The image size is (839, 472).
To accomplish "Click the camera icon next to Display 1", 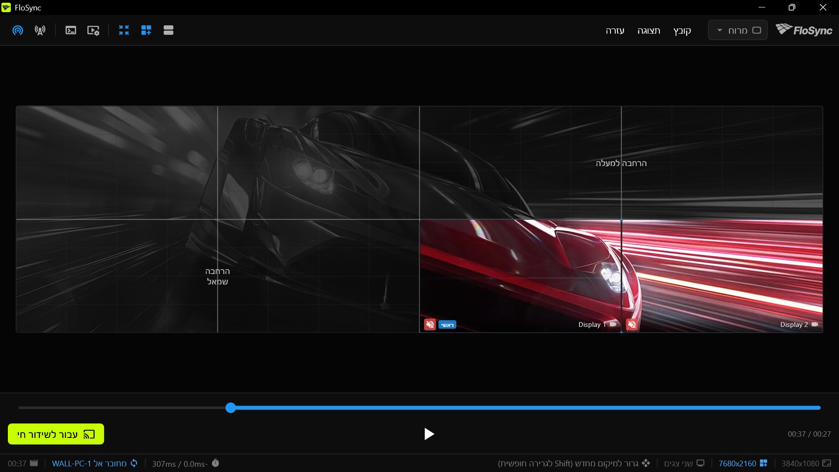I will pos(613,324).
